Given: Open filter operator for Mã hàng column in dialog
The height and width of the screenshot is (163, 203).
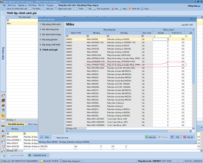Looking at the screenshot, I should pyautogui.click(x=88, y=36).
